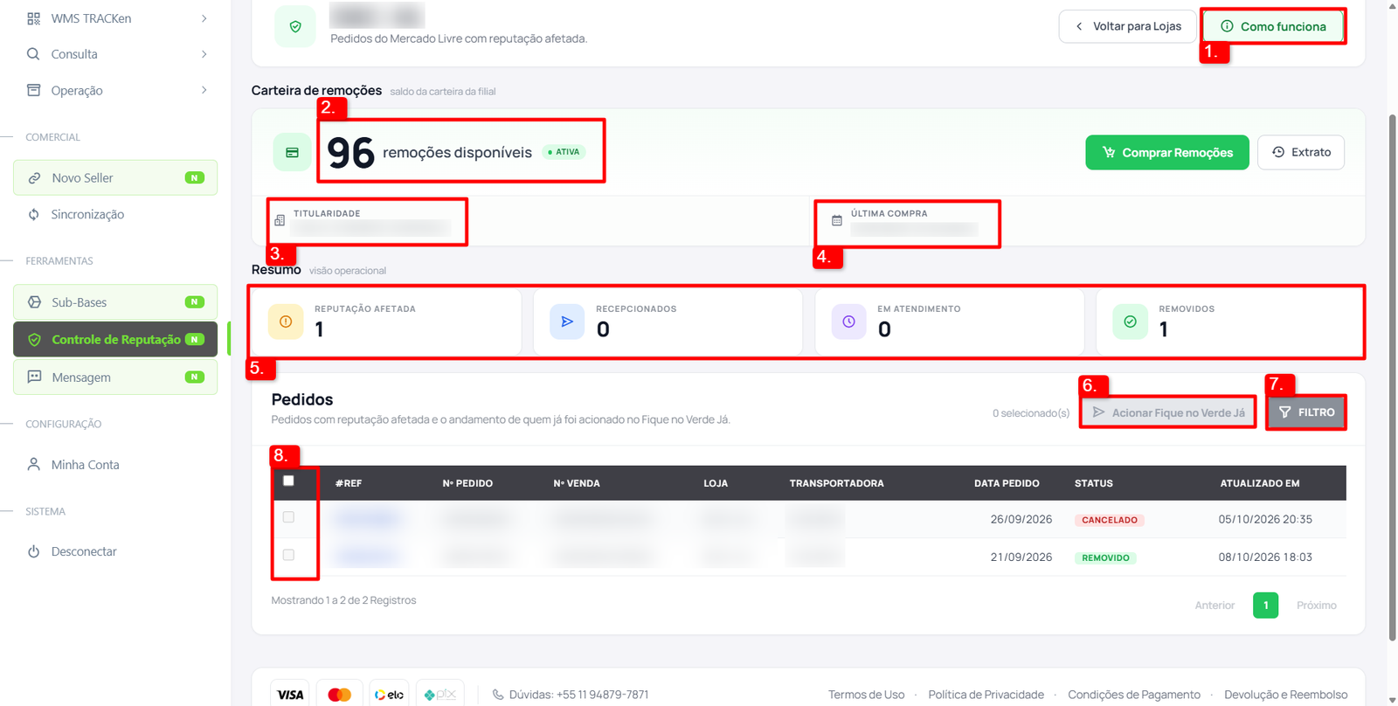The width and height of the screenshot is (1398, 706).
Task: Click the Removidos checkmark icon
Action: tap(1130, 322)
